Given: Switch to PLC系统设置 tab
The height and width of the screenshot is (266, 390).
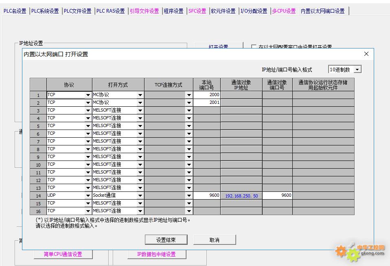Looking at the screenshot, I should click(x=45, y=11).
